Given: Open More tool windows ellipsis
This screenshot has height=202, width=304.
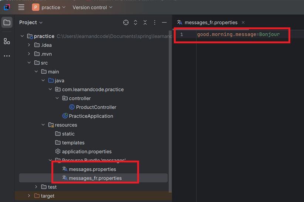Looking at the screenshot, I should coord(7,56).
